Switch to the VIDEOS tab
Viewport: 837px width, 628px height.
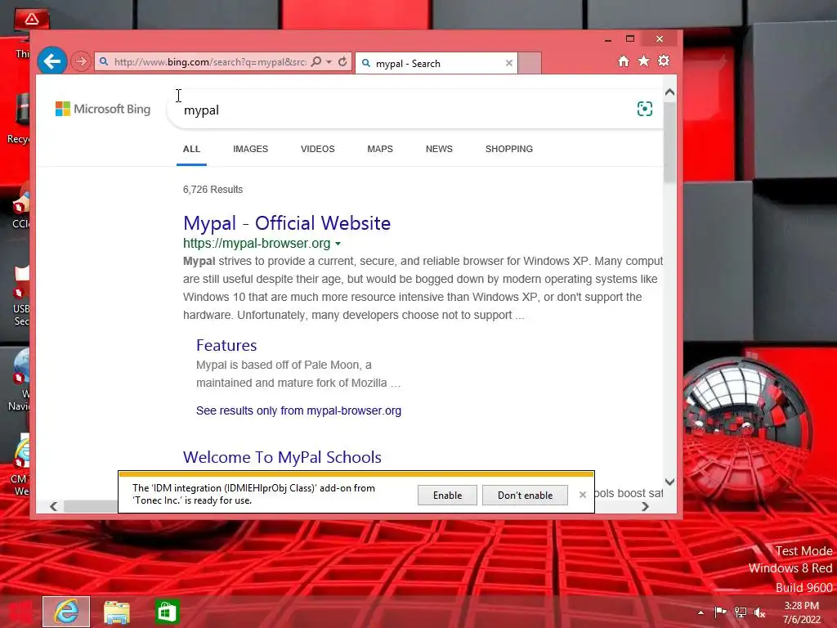pyautogui.click(x=318, y=149)
